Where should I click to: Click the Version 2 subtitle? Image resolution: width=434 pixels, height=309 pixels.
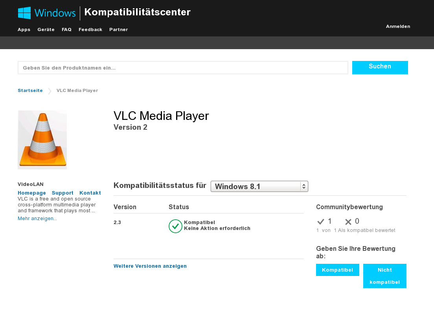pos(131,127)
